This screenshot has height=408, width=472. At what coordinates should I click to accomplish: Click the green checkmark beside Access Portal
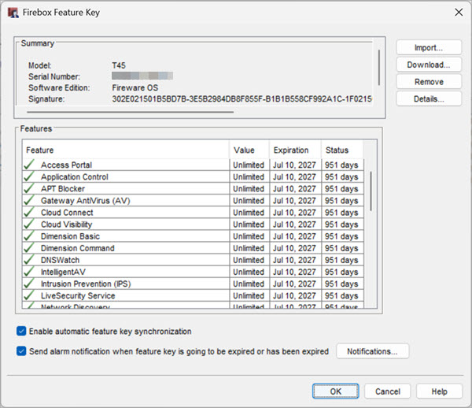coord(30,165)
